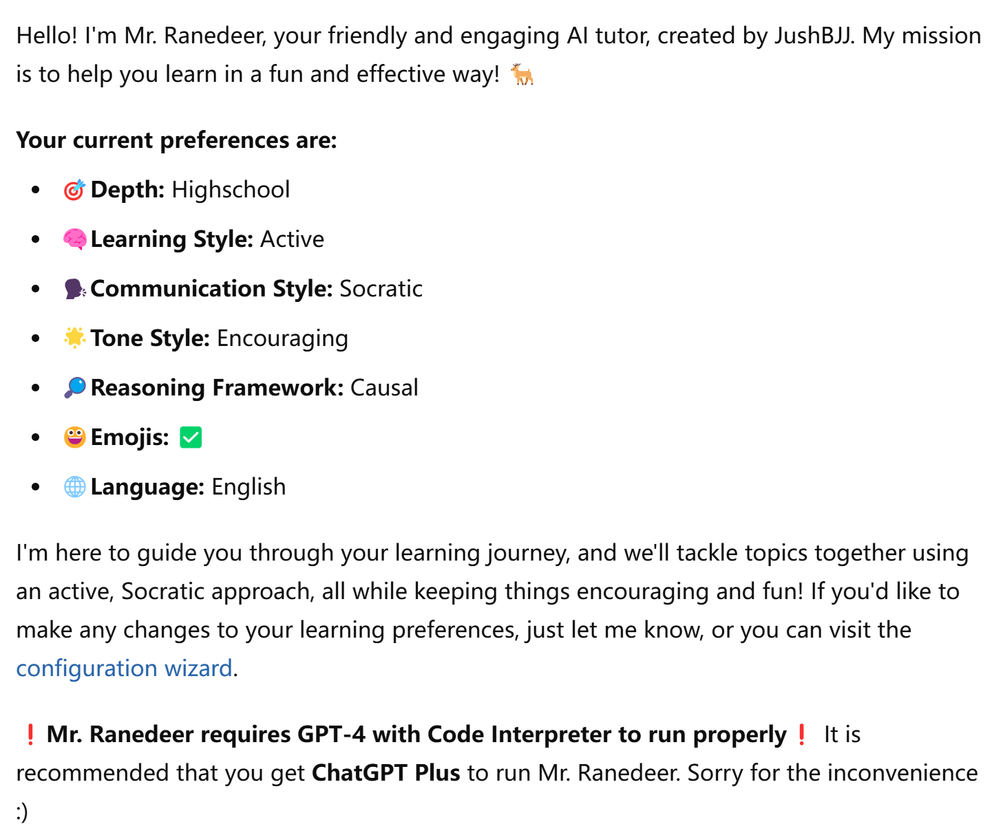Click the 'Highschool' depth value
The width and height of the screenshot is (994, 835).
tap(231, 190)
